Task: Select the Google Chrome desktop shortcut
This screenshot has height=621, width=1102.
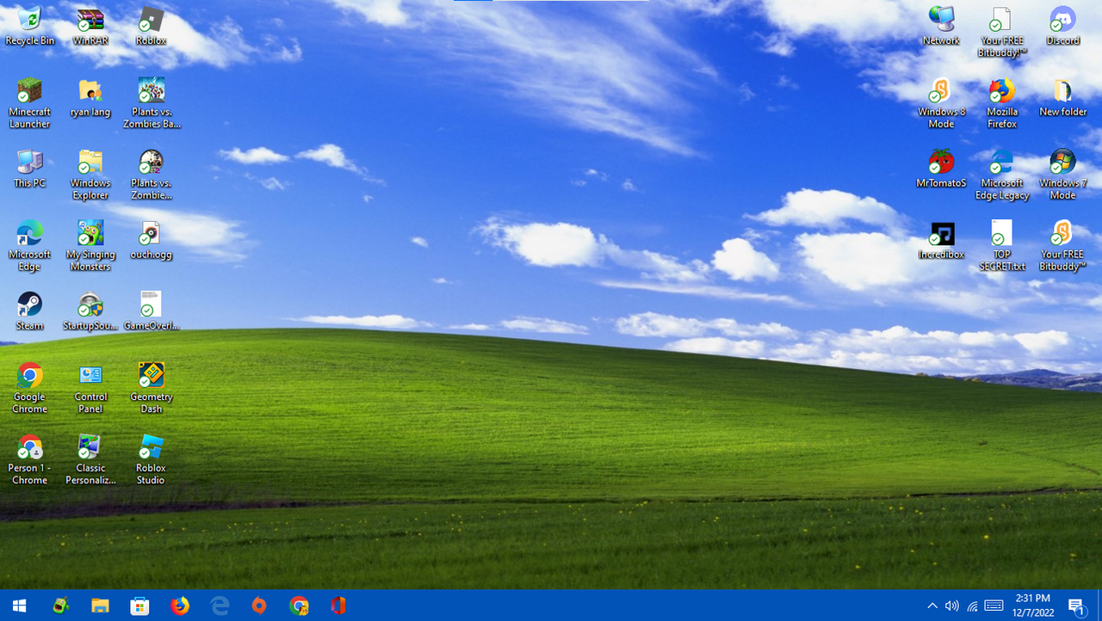Action: (x=29, y=389)
